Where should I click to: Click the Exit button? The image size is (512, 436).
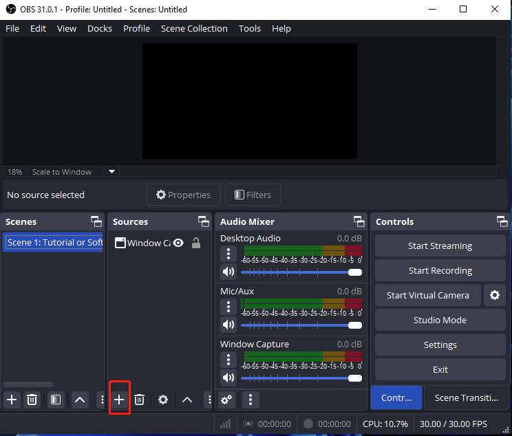(440, 369)
